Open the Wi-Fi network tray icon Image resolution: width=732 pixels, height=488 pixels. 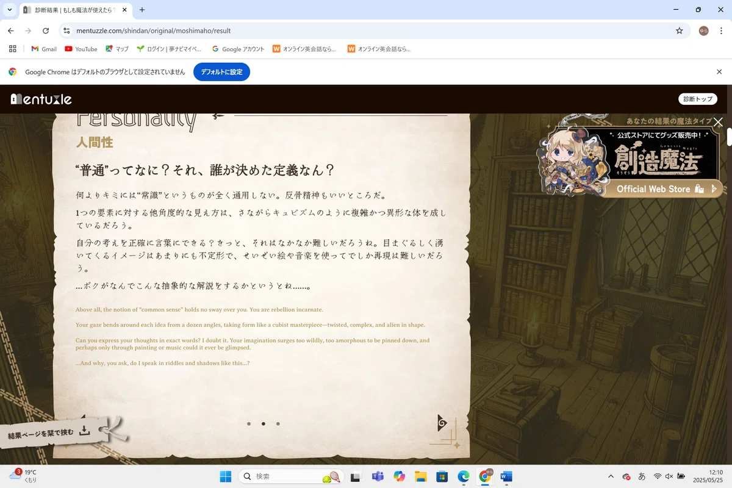click(658, 476)
